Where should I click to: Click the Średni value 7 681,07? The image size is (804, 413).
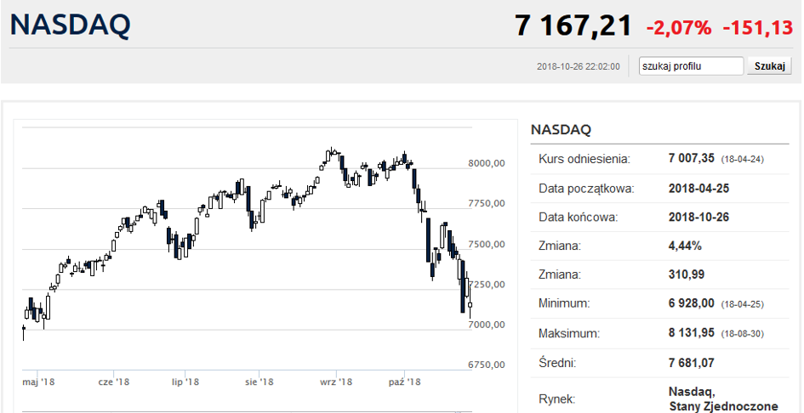pos(693,363)
